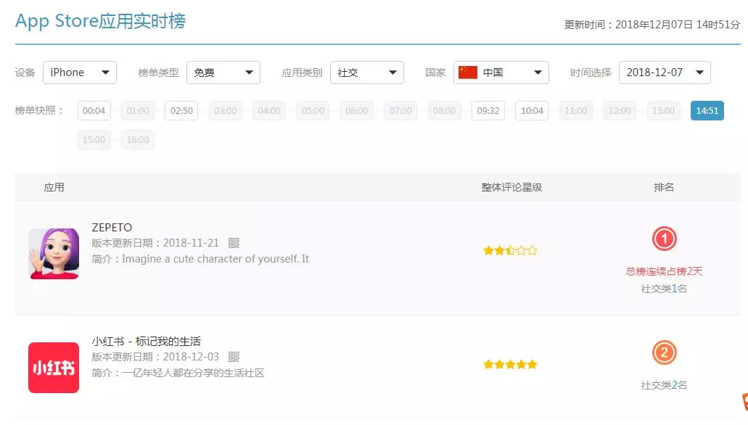This screenshot has height=425, width=748.
Task: Click the update time 2018年12月07日 14时51分
Action: [678, 25]
